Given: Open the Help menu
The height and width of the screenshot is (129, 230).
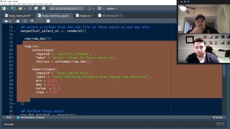Looking at the screenshot, I should click(51, 4).
